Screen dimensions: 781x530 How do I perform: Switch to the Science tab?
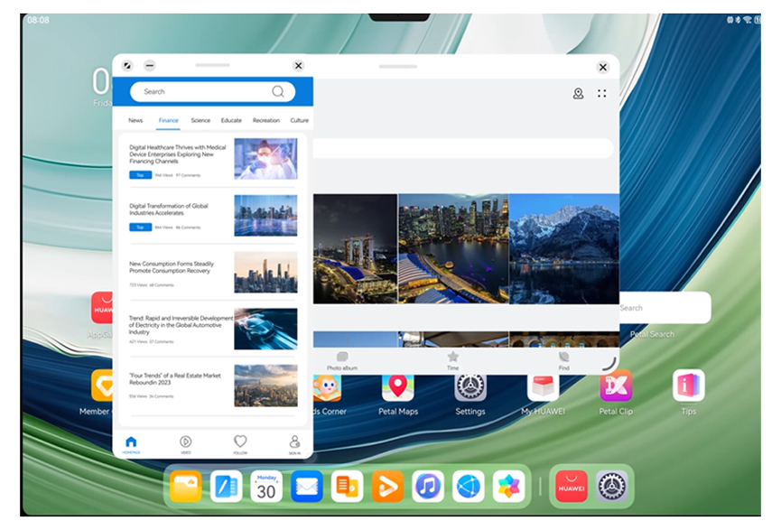(200, 120)
